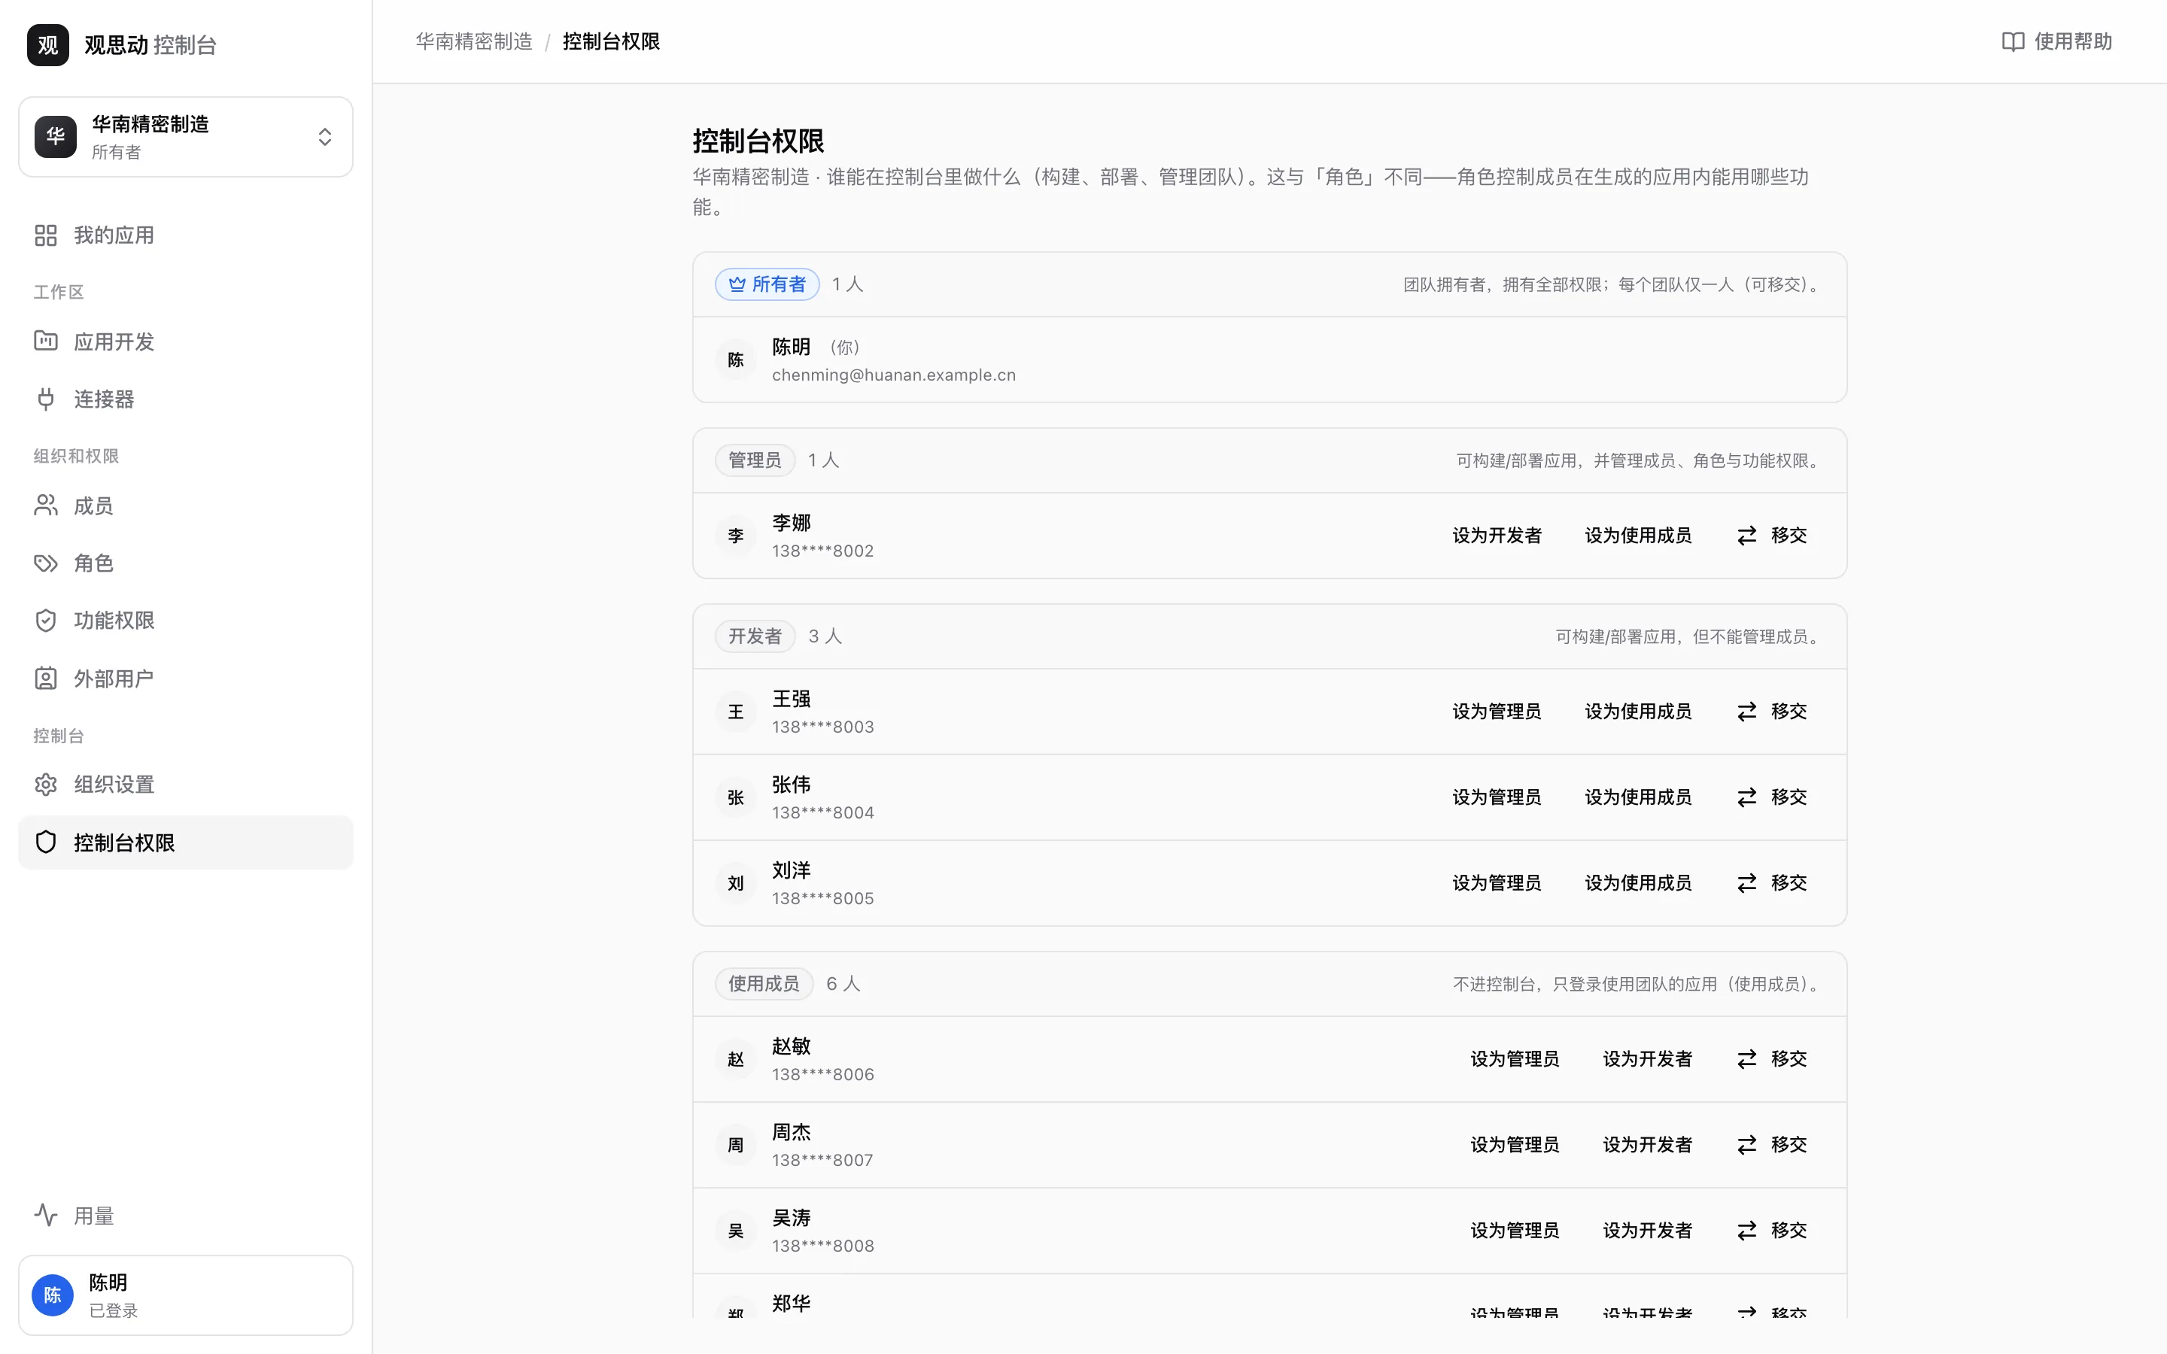Go to 功能权限 in sidebar
Screen dimensions: 2167x1354
[187, 621]
